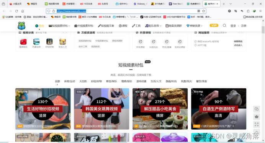Open the 白酒生产倒酒特写 thumbnail
The image size is (265, 143).
coord(219,109)
